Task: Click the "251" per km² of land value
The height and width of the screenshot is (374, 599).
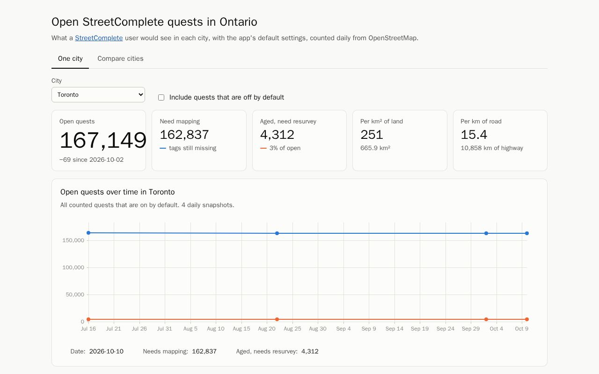Action: [372, 135]
